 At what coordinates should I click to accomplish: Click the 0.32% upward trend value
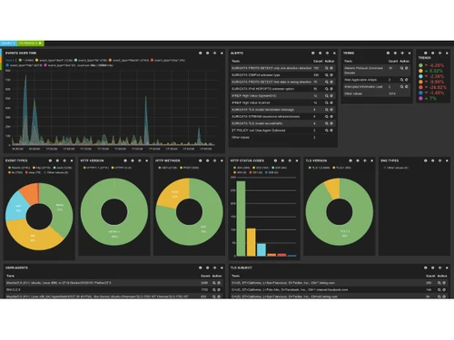click(x=436, y=71)
